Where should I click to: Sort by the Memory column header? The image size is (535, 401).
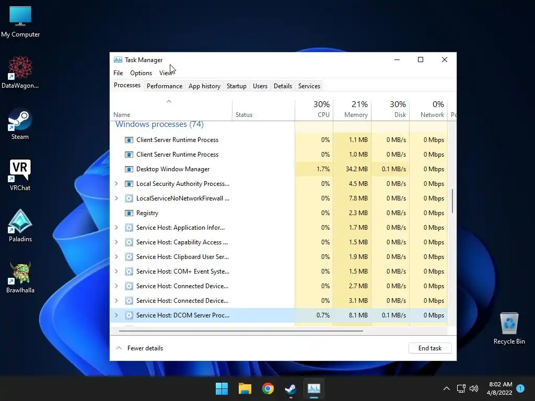(x=352, y=110)
